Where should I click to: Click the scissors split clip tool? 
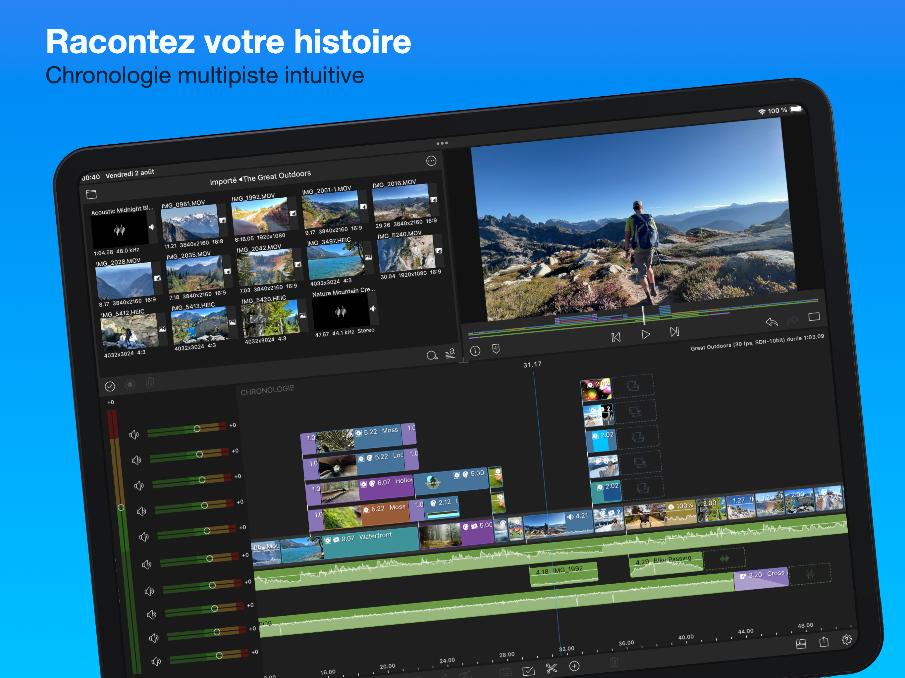pos(551,669)
